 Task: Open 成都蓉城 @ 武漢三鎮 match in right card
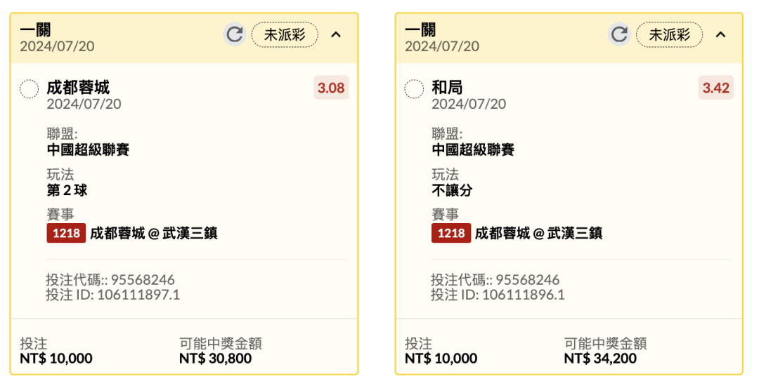point(538,234)
